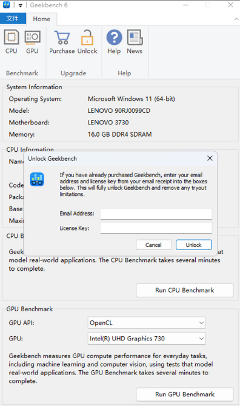
Task: Open the Help question mark icon
Action: 114,42
